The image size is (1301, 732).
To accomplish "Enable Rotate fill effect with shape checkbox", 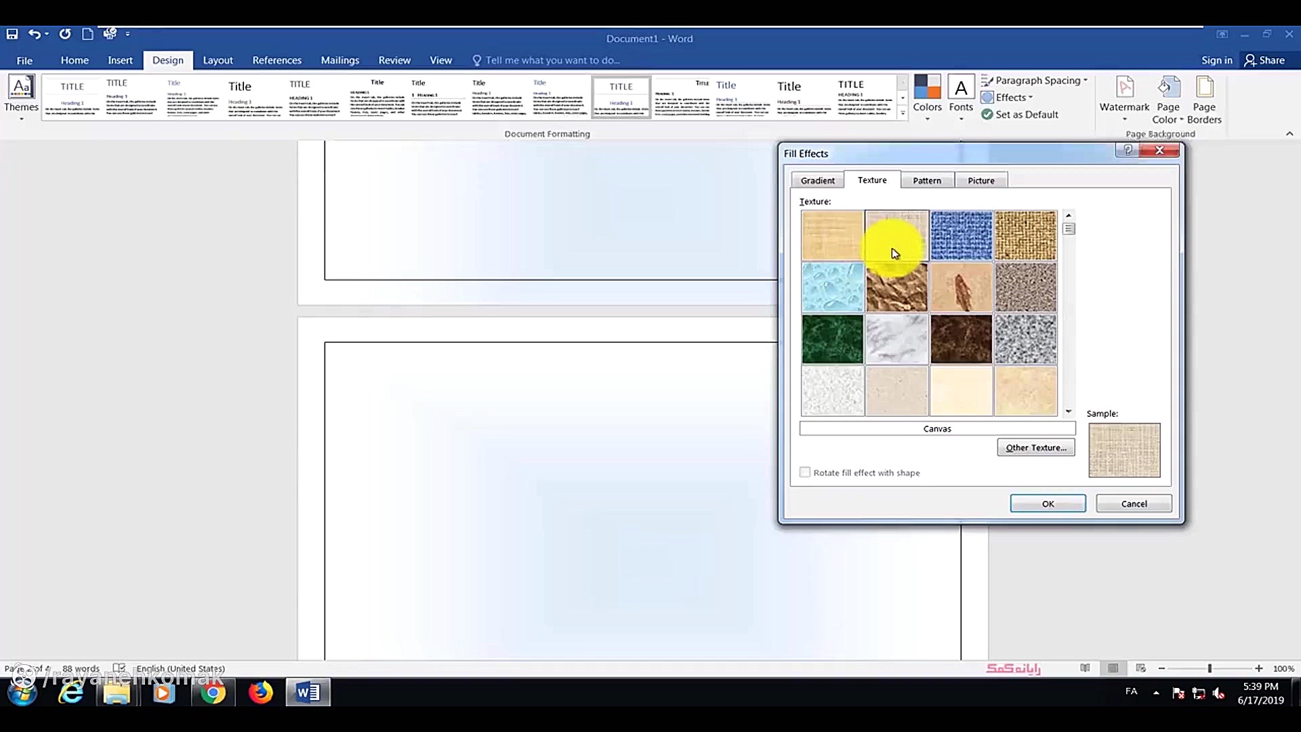I will (x=805, y=472).
